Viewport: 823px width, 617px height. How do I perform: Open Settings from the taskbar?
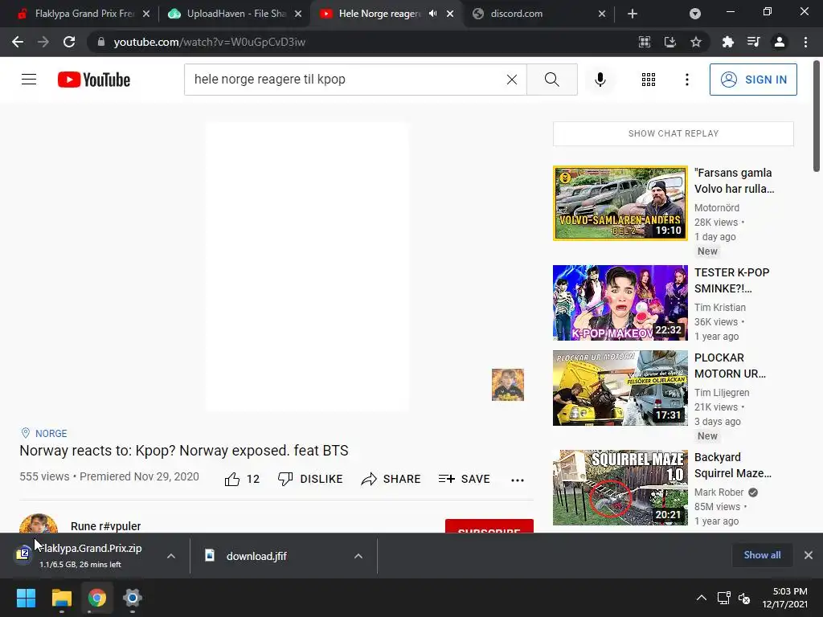click(x=133, y=598)
